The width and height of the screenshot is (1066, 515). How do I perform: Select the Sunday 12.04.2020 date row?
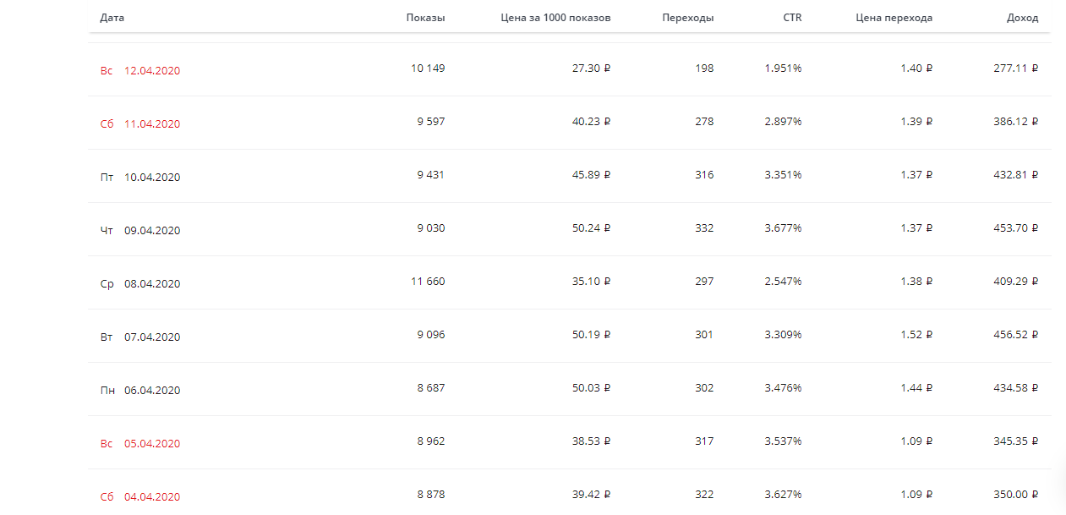point(151,71)
